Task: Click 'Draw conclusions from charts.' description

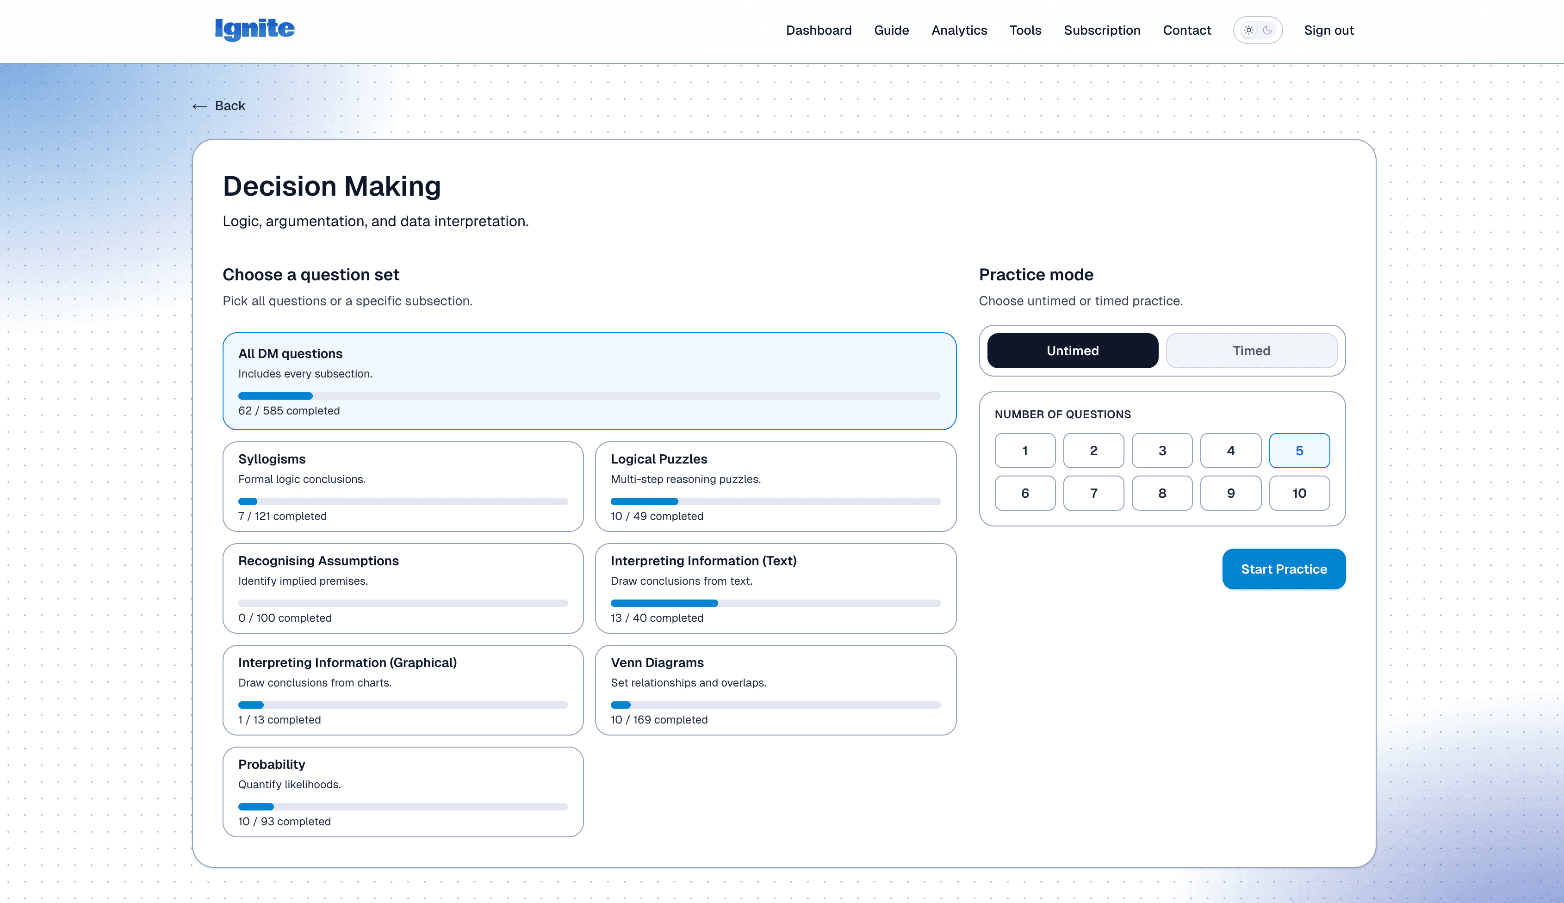Action: [314, 683]
